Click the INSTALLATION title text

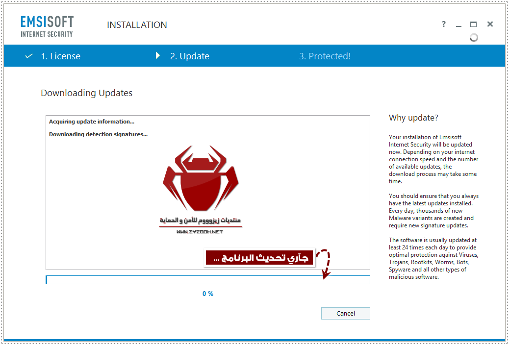tap(137, 25)
